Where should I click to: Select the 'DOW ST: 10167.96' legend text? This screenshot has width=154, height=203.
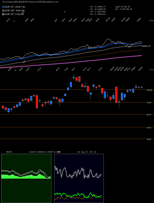(x=15, y=7)
